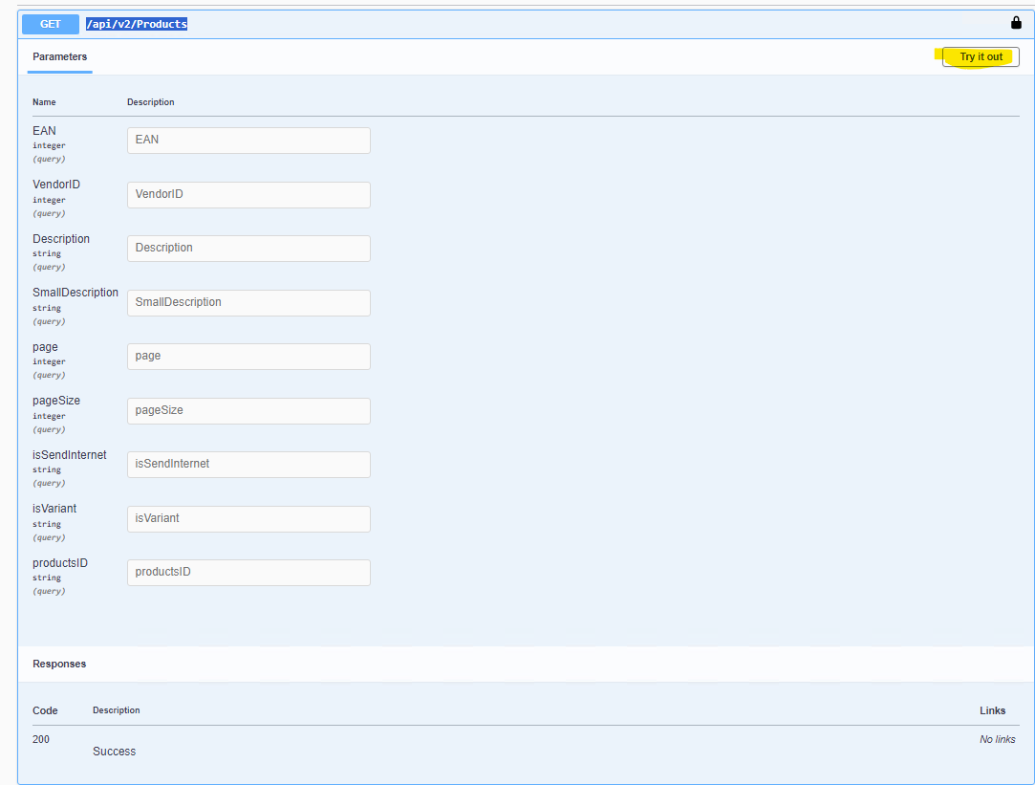
Task: Collapse the GET method badge
Action: pos(51,24)
